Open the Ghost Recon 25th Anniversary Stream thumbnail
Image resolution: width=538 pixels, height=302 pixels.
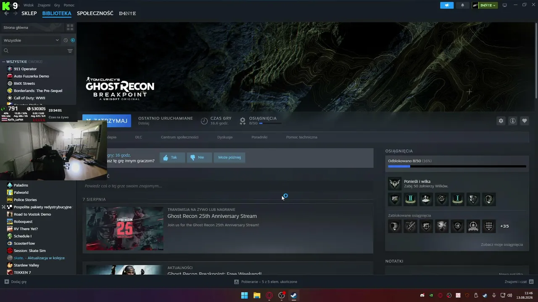[x=125, y=229]
